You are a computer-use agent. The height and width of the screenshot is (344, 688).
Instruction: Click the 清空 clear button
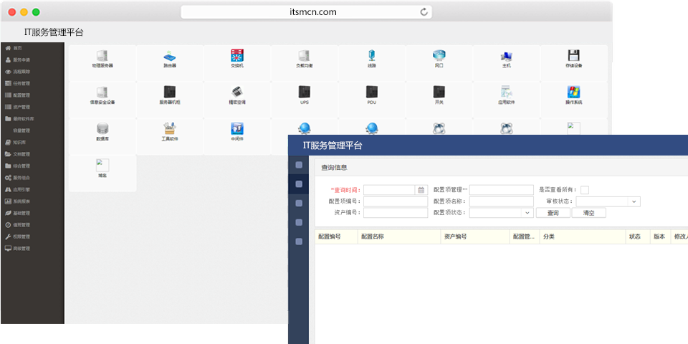pos(588,213)
